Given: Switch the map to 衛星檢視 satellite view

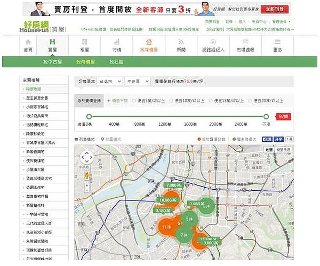Looking at the screenshot, I should tap(283, 150).
